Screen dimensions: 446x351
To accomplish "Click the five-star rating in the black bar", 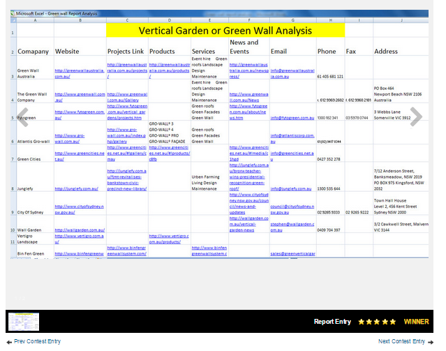I will tap(377, 322).
